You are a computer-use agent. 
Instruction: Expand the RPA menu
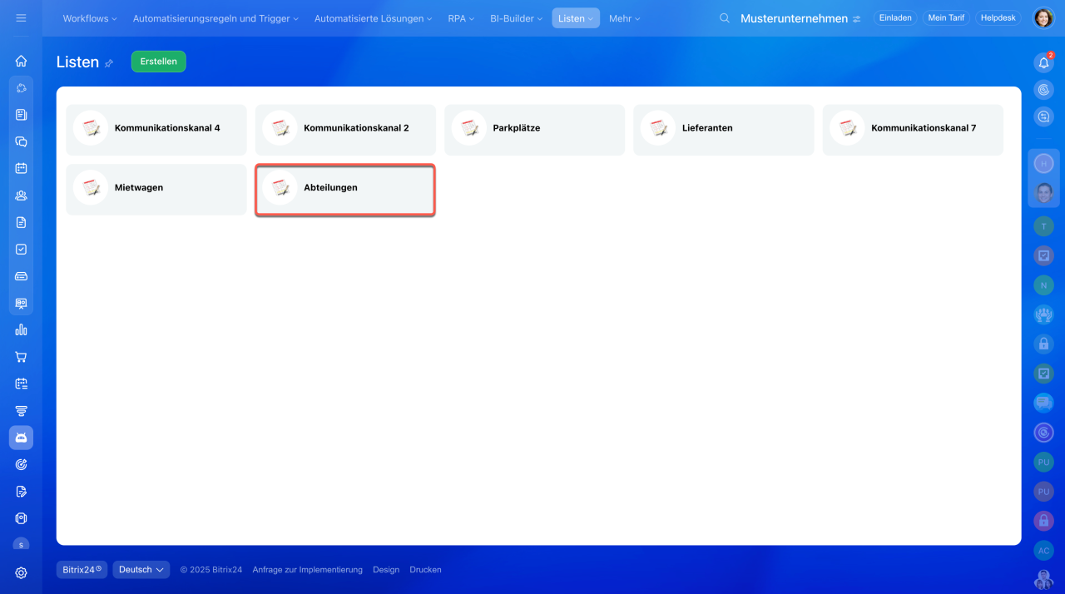coord(461,18)
